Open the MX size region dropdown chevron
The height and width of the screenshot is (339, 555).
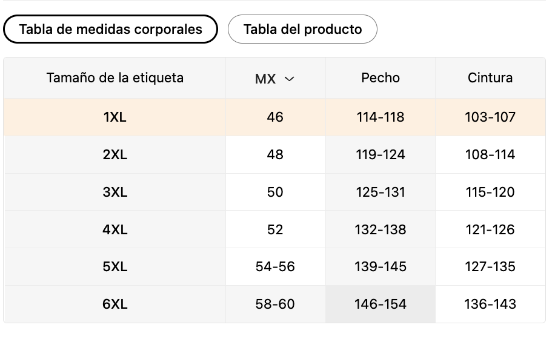click(289, 79)
